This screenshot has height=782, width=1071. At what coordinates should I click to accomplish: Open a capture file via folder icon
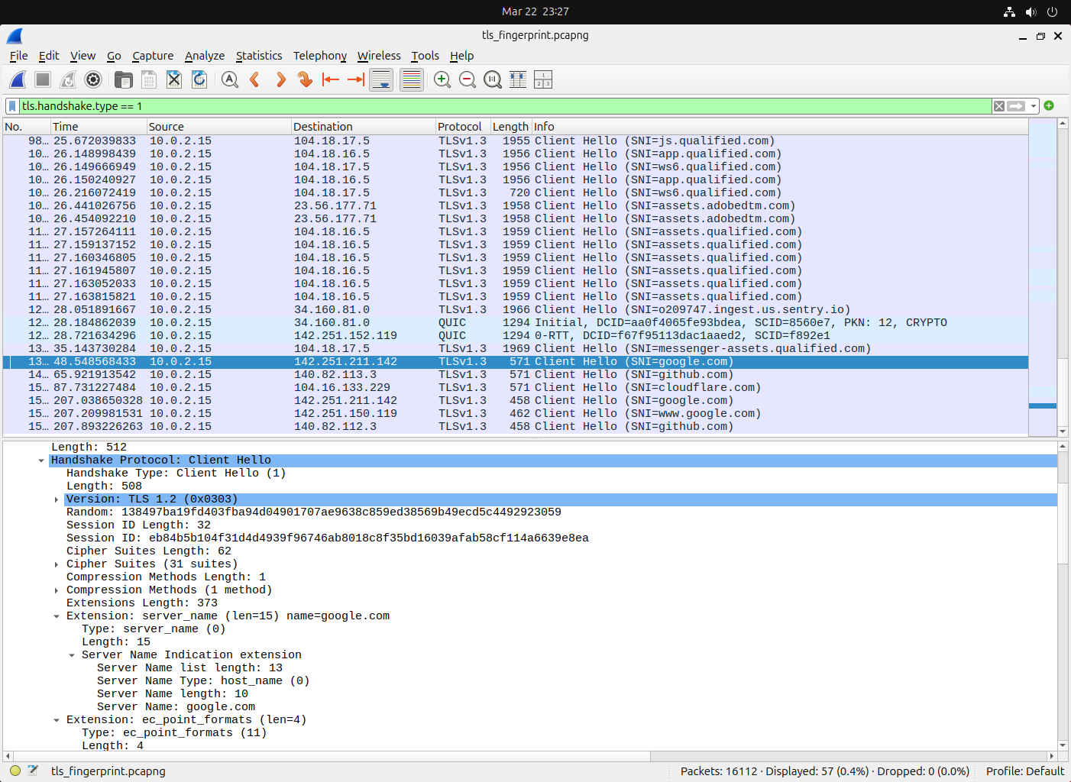tap(124, 79)
